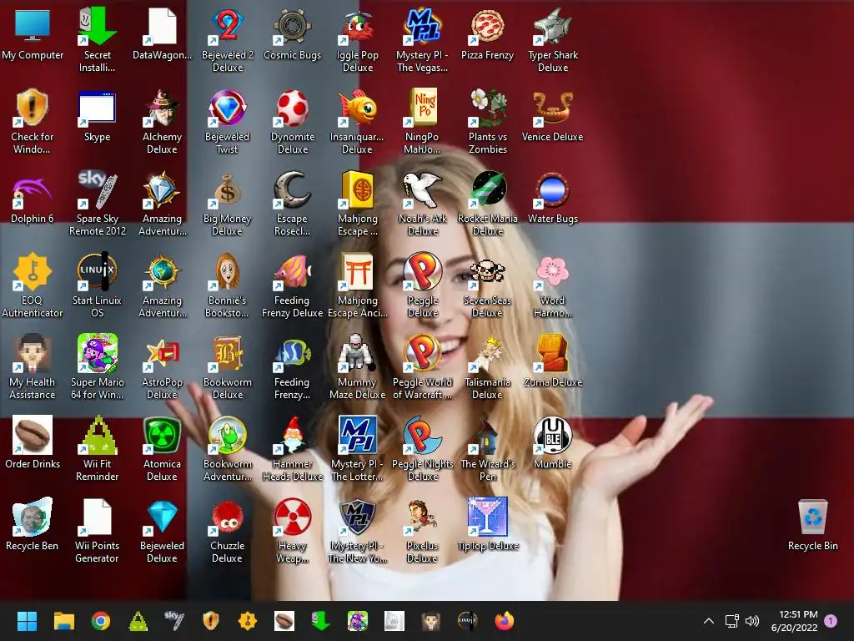Open the volume speaker tray icon

pos(752,621)
